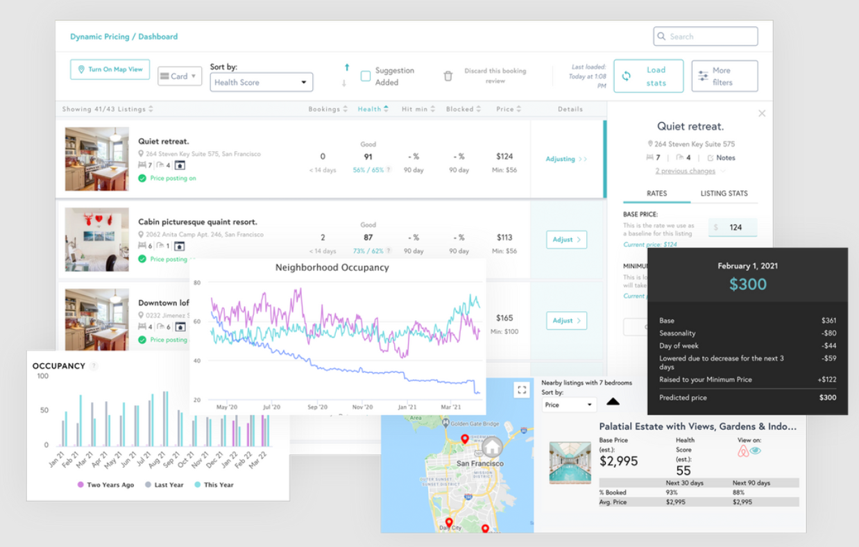Click the fullscreen icon on the map
The image size is (859, 547).
(522, 390)
